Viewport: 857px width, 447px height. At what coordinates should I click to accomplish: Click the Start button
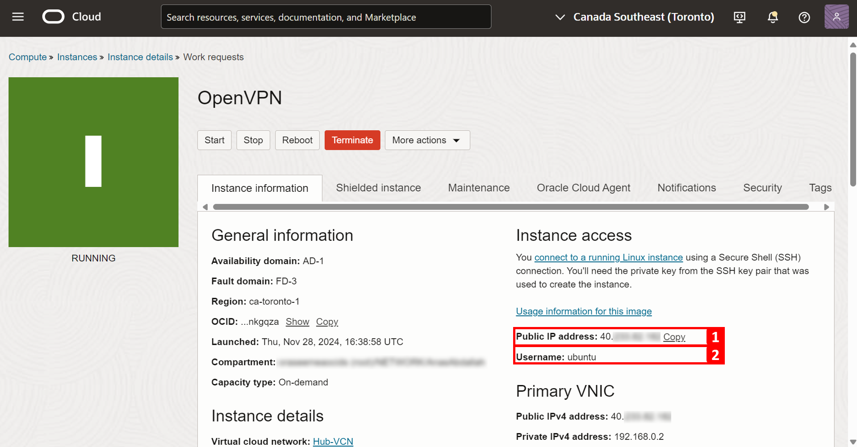pos(214,140)
